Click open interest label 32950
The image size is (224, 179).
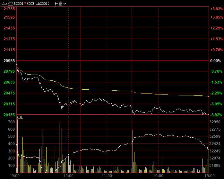(x=215, y=122)
